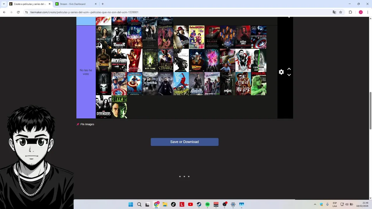Viewport: 372px width, 209px height.
Task: Click the Save or Download button
Action: tap(185, 142)
